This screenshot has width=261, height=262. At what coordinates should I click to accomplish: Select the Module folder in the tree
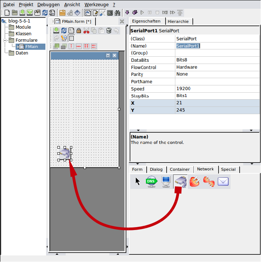point(23,27)
